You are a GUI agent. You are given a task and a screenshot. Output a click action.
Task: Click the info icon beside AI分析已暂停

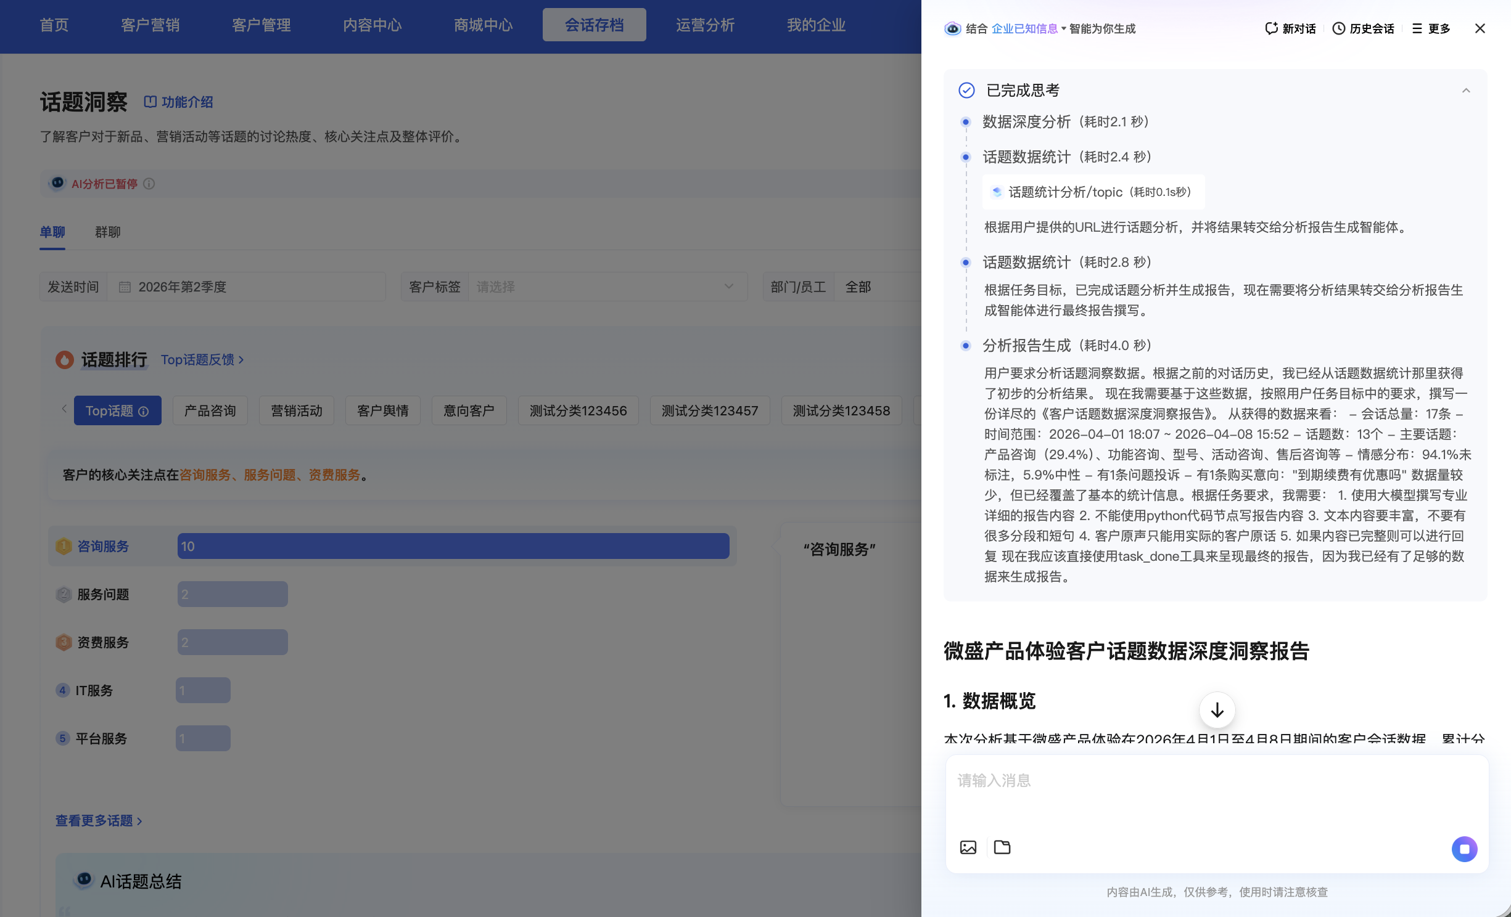click(149, 184)
